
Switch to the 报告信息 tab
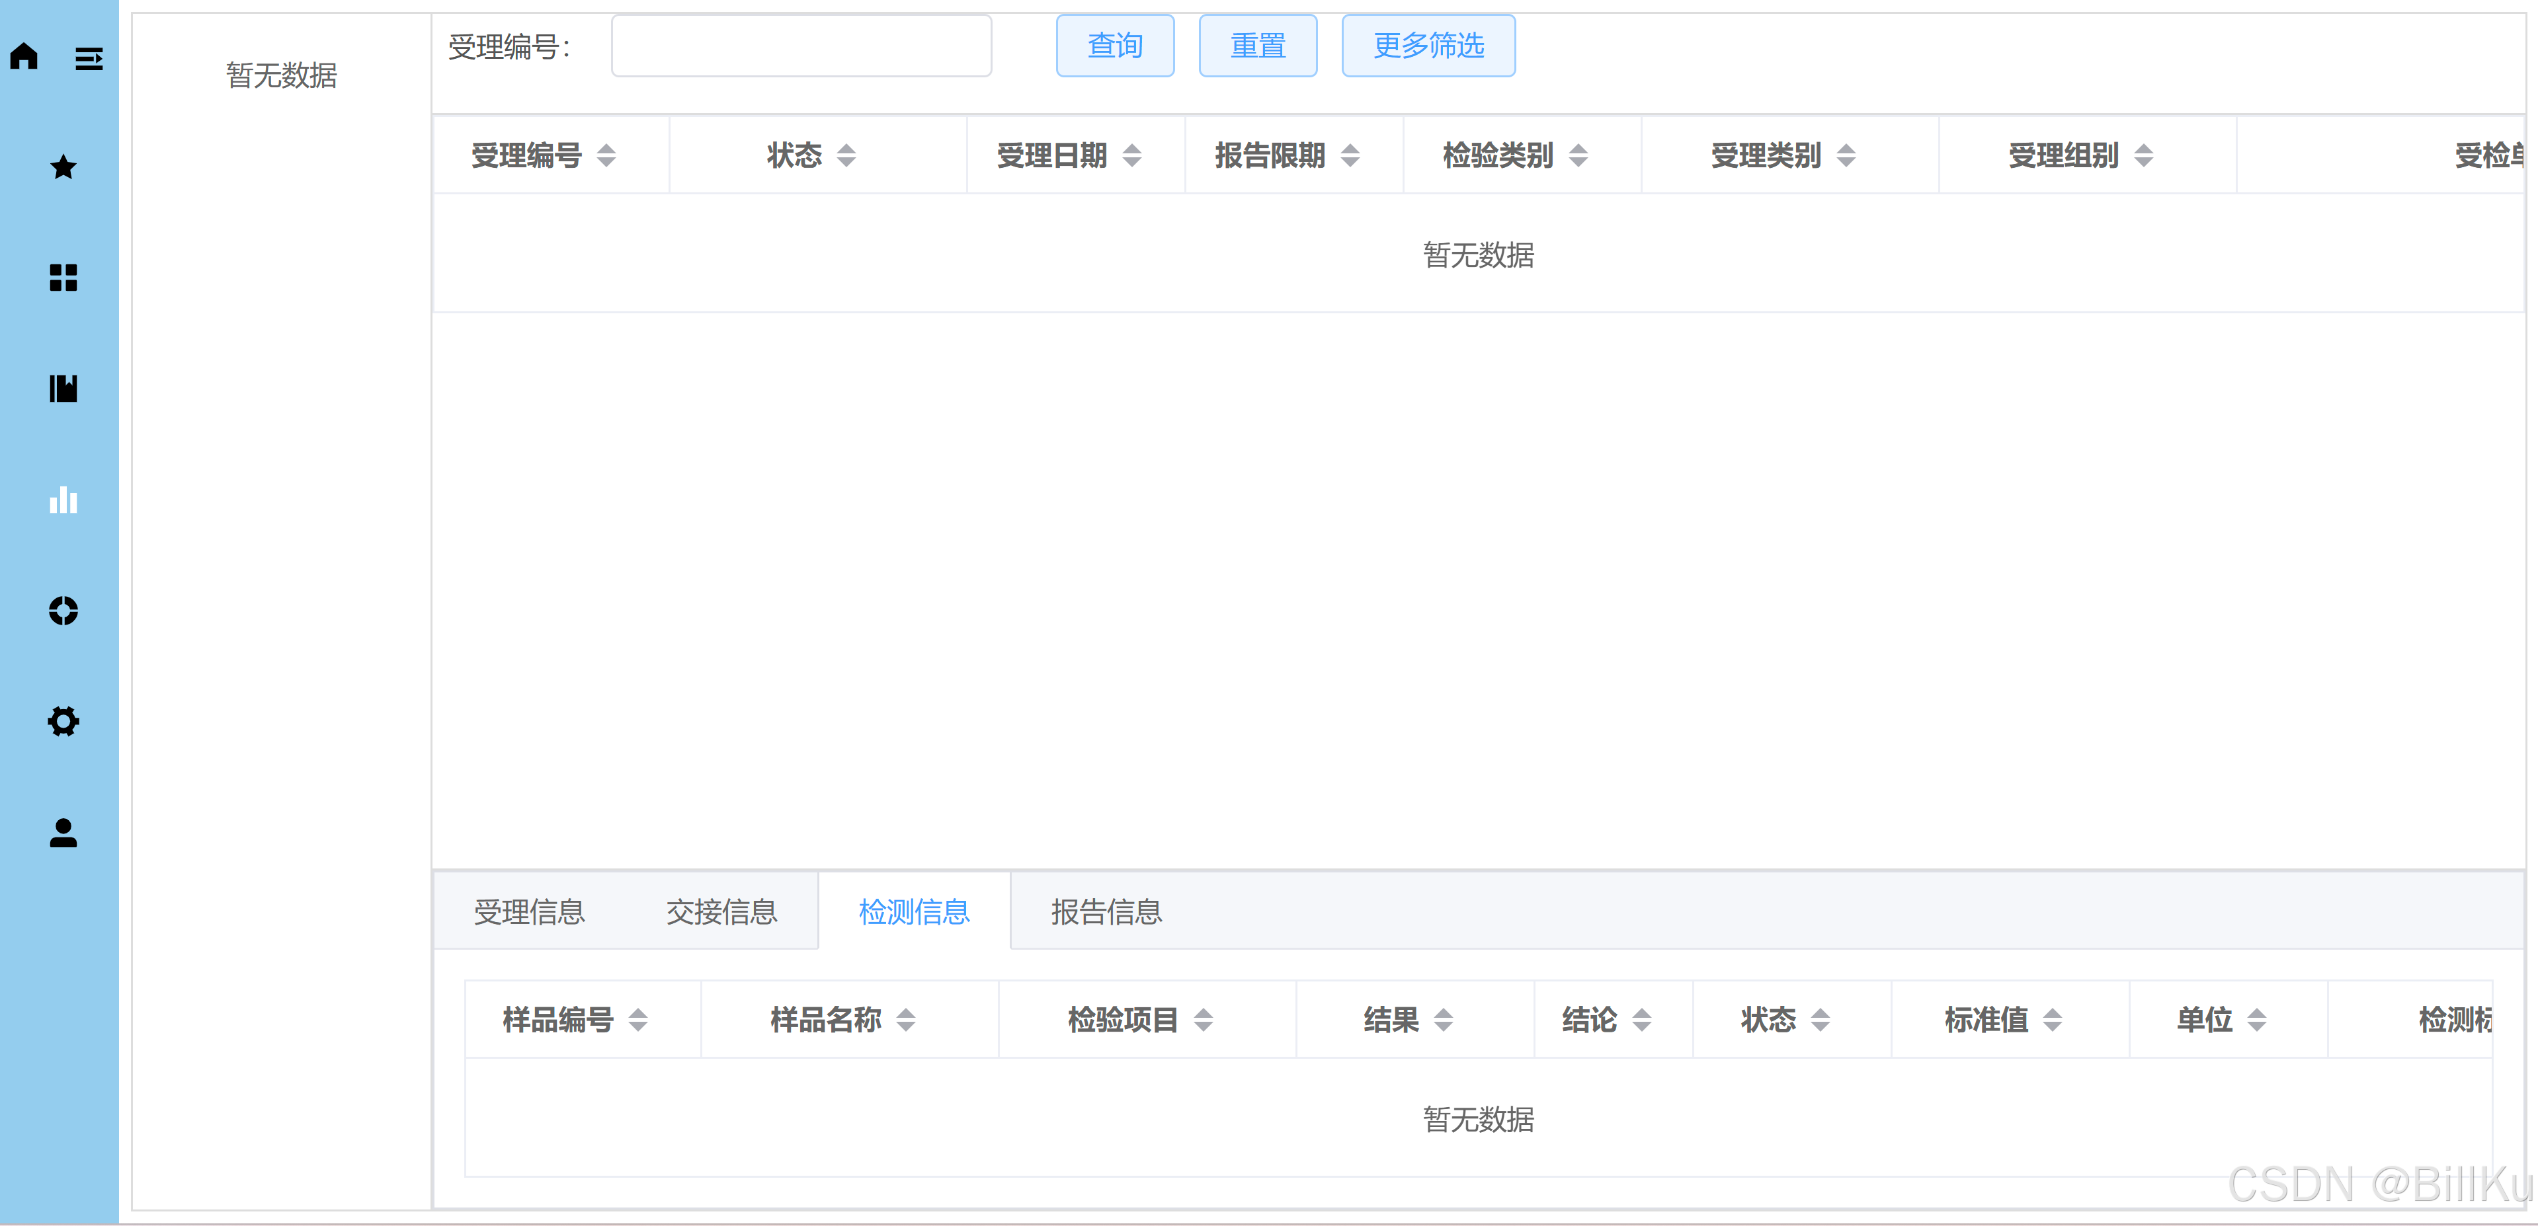[x=1106, y=912]
